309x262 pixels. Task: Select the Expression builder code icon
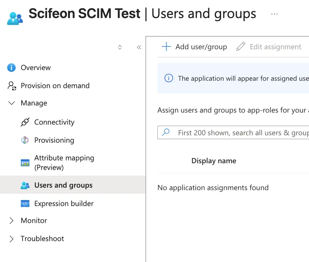[24, 203]
